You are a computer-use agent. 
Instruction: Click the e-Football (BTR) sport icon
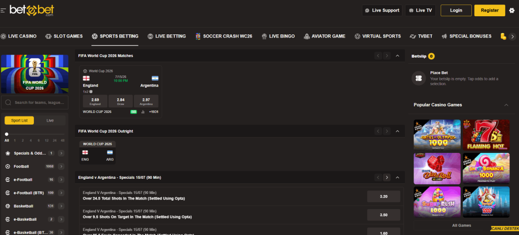click(x=8, y=193)
